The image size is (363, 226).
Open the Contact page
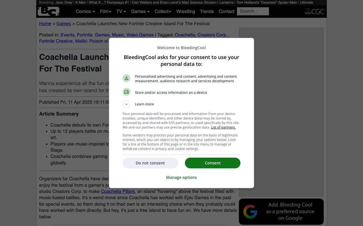pos(227,11)
